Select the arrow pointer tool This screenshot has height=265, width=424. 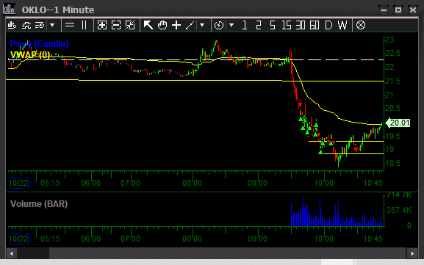148,25
